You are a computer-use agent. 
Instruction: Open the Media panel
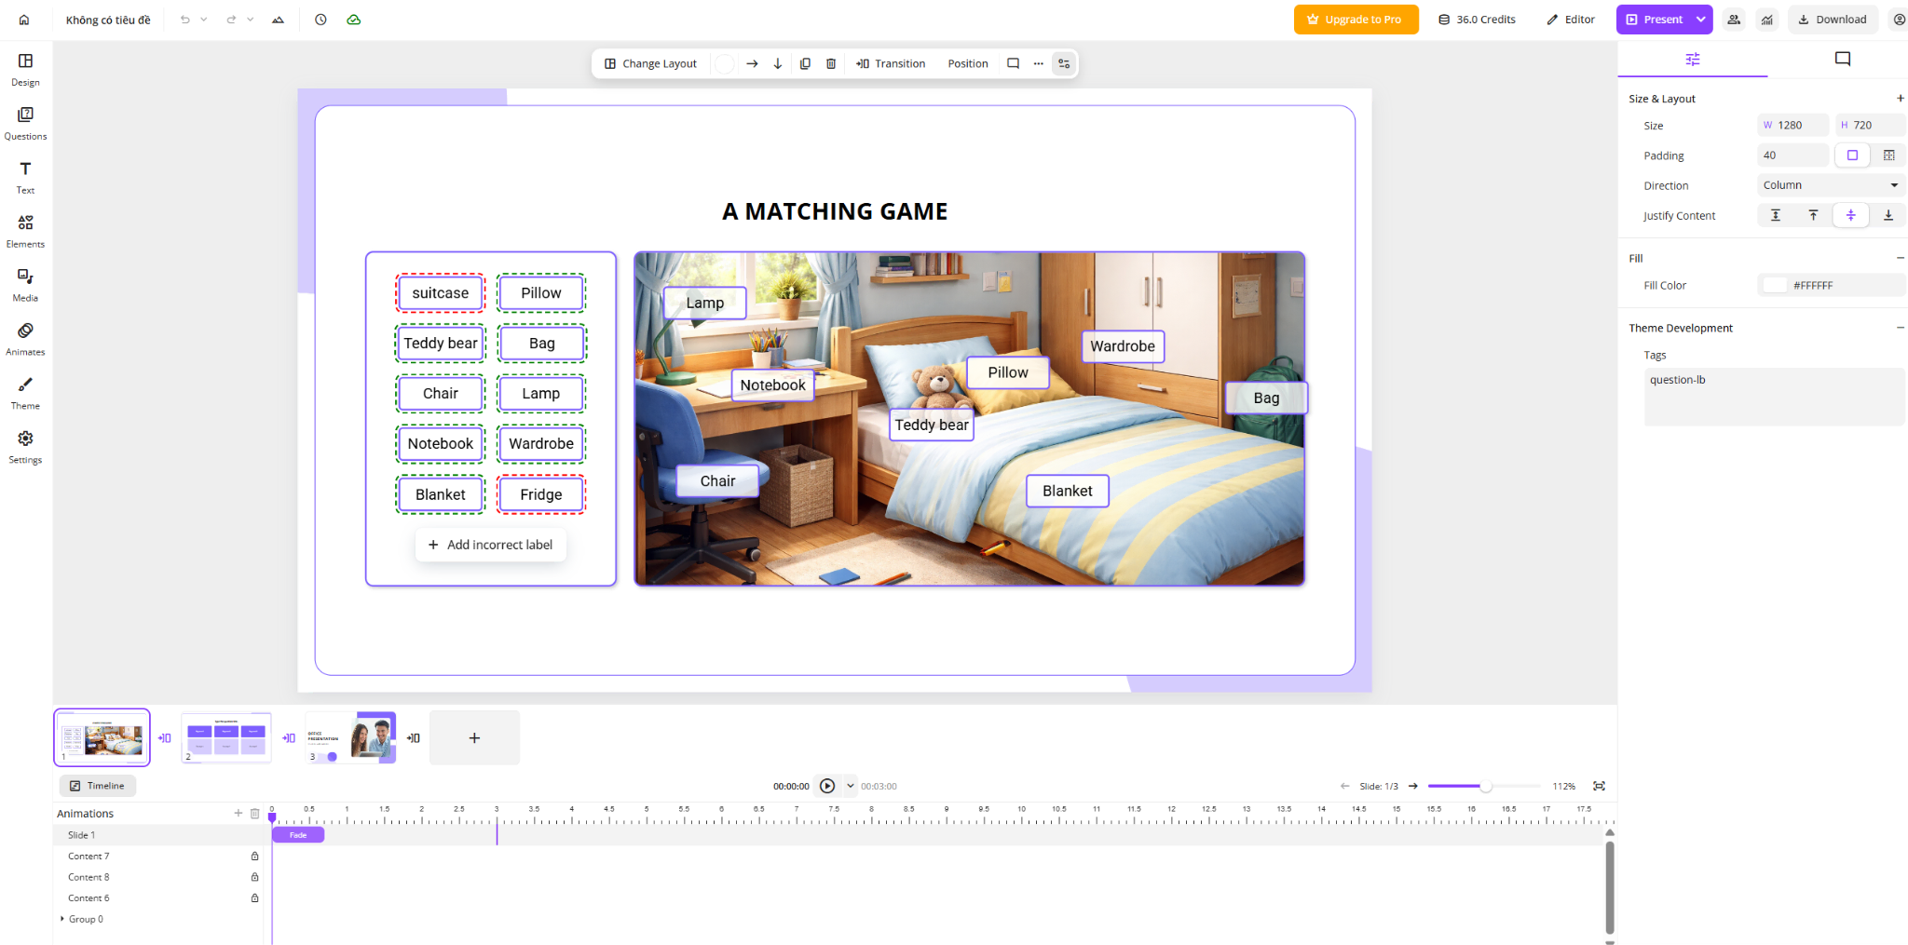tap(25, 284)
